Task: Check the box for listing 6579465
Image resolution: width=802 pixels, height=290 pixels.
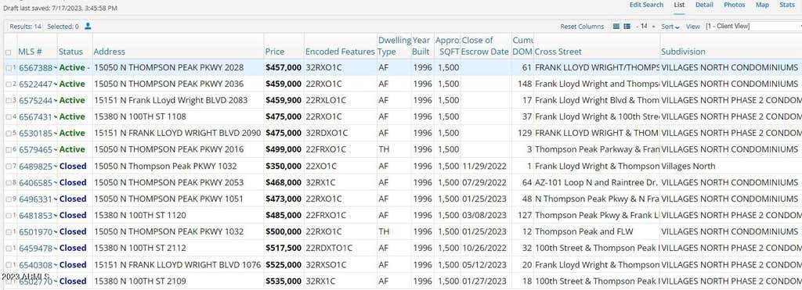Action: 8,150
